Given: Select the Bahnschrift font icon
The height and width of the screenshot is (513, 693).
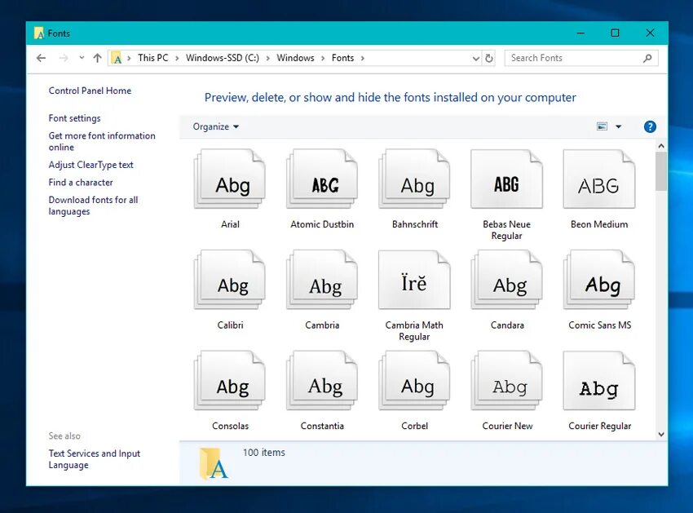Looking at the screenshot, I should pyautogui.click(x=414, y=179).
